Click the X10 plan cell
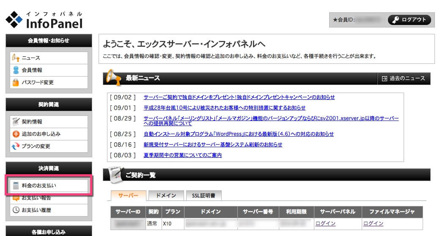Screen dimensions: 440x236 click(173, 224)
